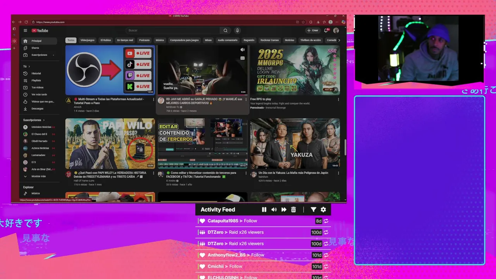Expand the Tú section chevron
Screen dimensions: 496x279
tap(29, 66)
